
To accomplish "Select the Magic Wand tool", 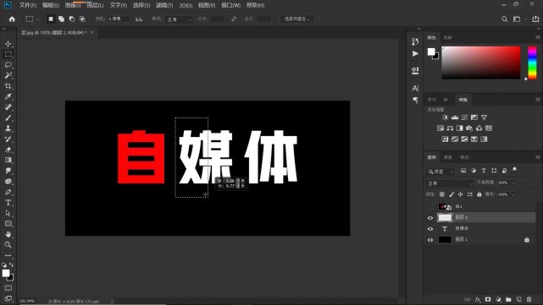I will click(8, 75).
